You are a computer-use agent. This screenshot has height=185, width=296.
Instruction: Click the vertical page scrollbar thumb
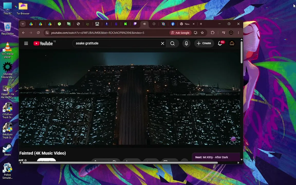242,52
